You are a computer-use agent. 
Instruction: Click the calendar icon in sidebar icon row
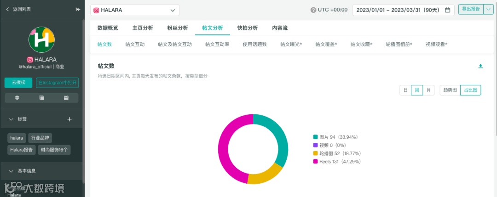(x=66, y=98)
